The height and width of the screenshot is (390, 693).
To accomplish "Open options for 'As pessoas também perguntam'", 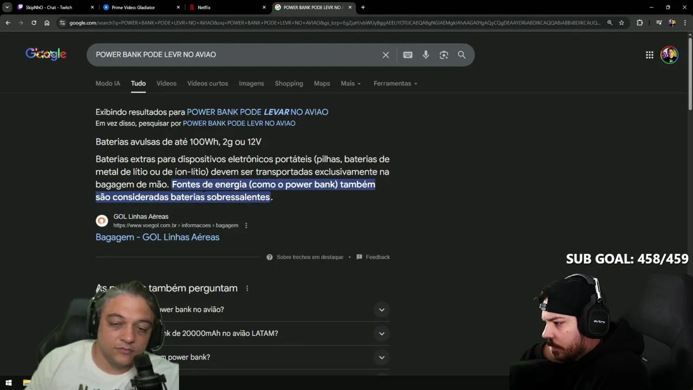I will click(247, 289).
